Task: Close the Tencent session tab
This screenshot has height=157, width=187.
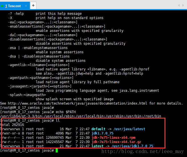Action: [26, 6]
